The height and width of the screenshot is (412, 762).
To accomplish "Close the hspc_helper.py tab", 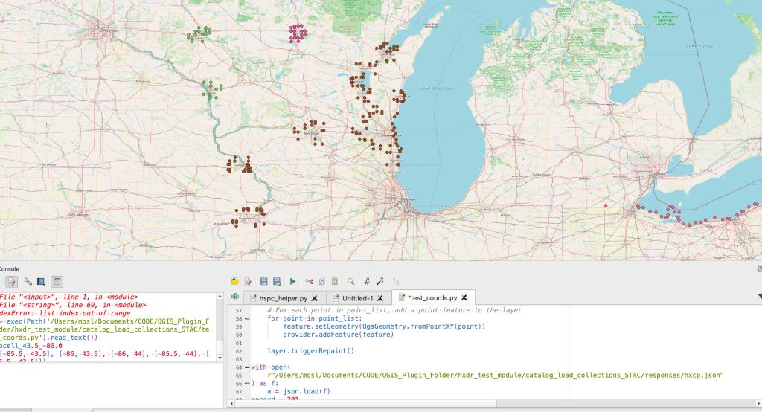I will coord(314,298).
